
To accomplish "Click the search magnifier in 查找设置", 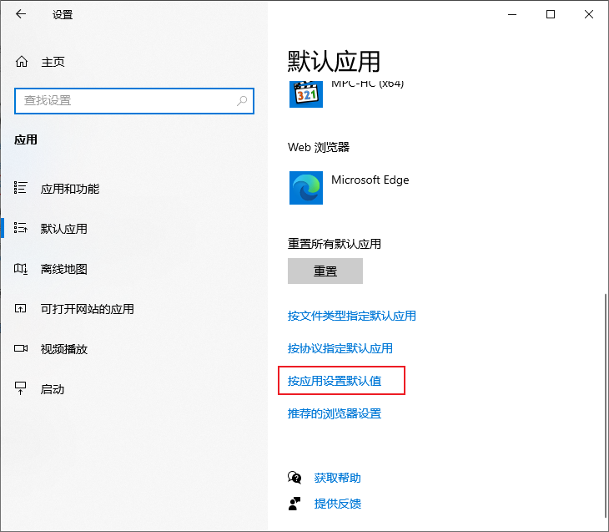I will (242, 101).
